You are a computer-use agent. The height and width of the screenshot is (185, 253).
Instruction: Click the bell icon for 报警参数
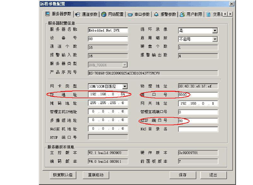156,14
